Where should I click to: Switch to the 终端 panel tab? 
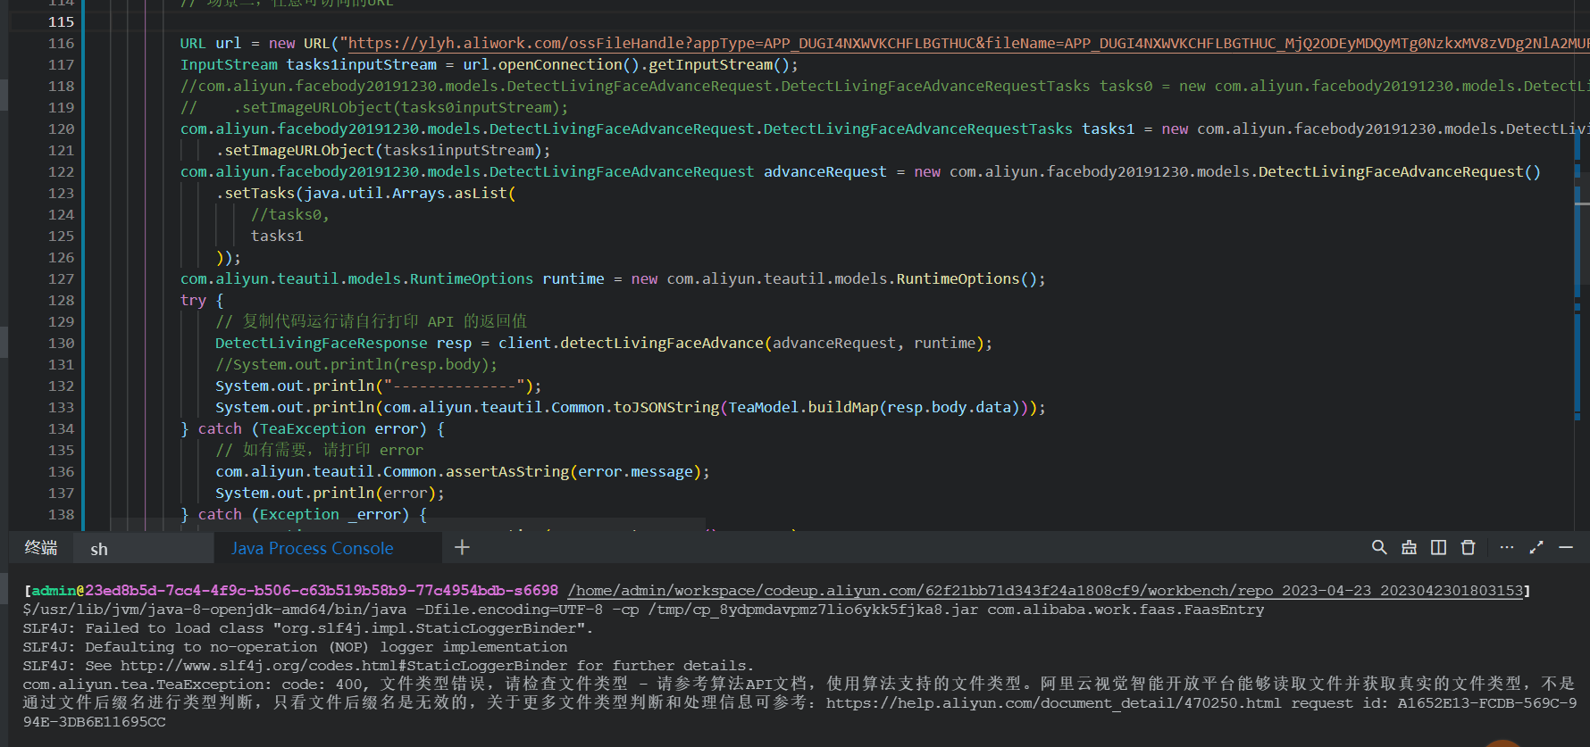41,548
